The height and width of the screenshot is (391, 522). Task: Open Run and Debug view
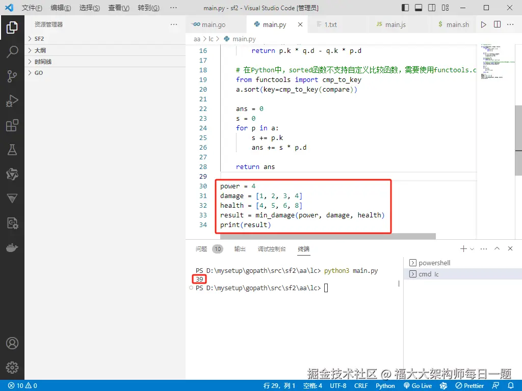(12, 101)
